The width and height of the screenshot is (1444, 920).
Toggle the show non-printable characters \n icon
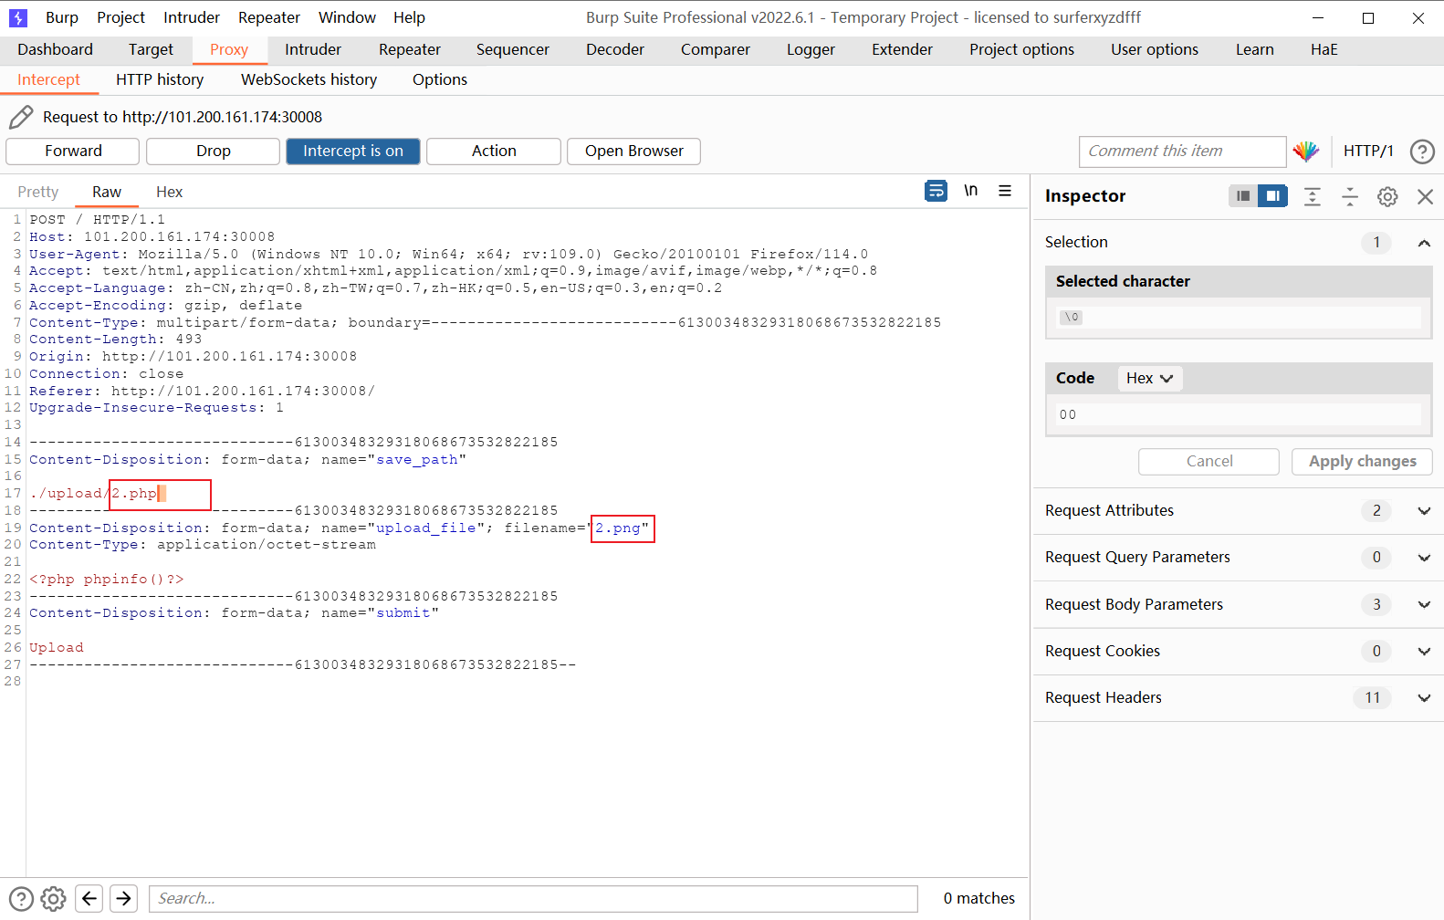[x=970, y=191]
